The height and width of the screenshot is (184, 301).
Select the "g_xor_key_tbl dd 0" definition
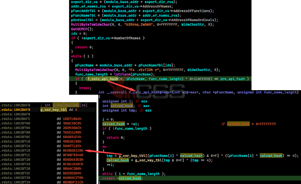pos(59,110)
